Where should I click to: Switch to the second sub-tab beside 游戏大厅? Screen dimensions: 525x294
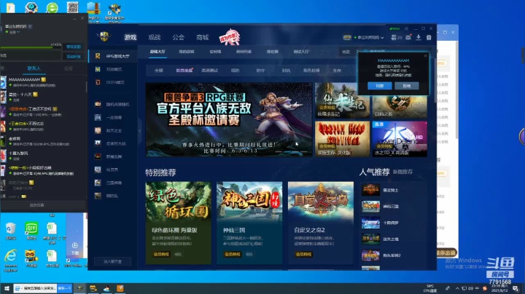pos(187,52)
